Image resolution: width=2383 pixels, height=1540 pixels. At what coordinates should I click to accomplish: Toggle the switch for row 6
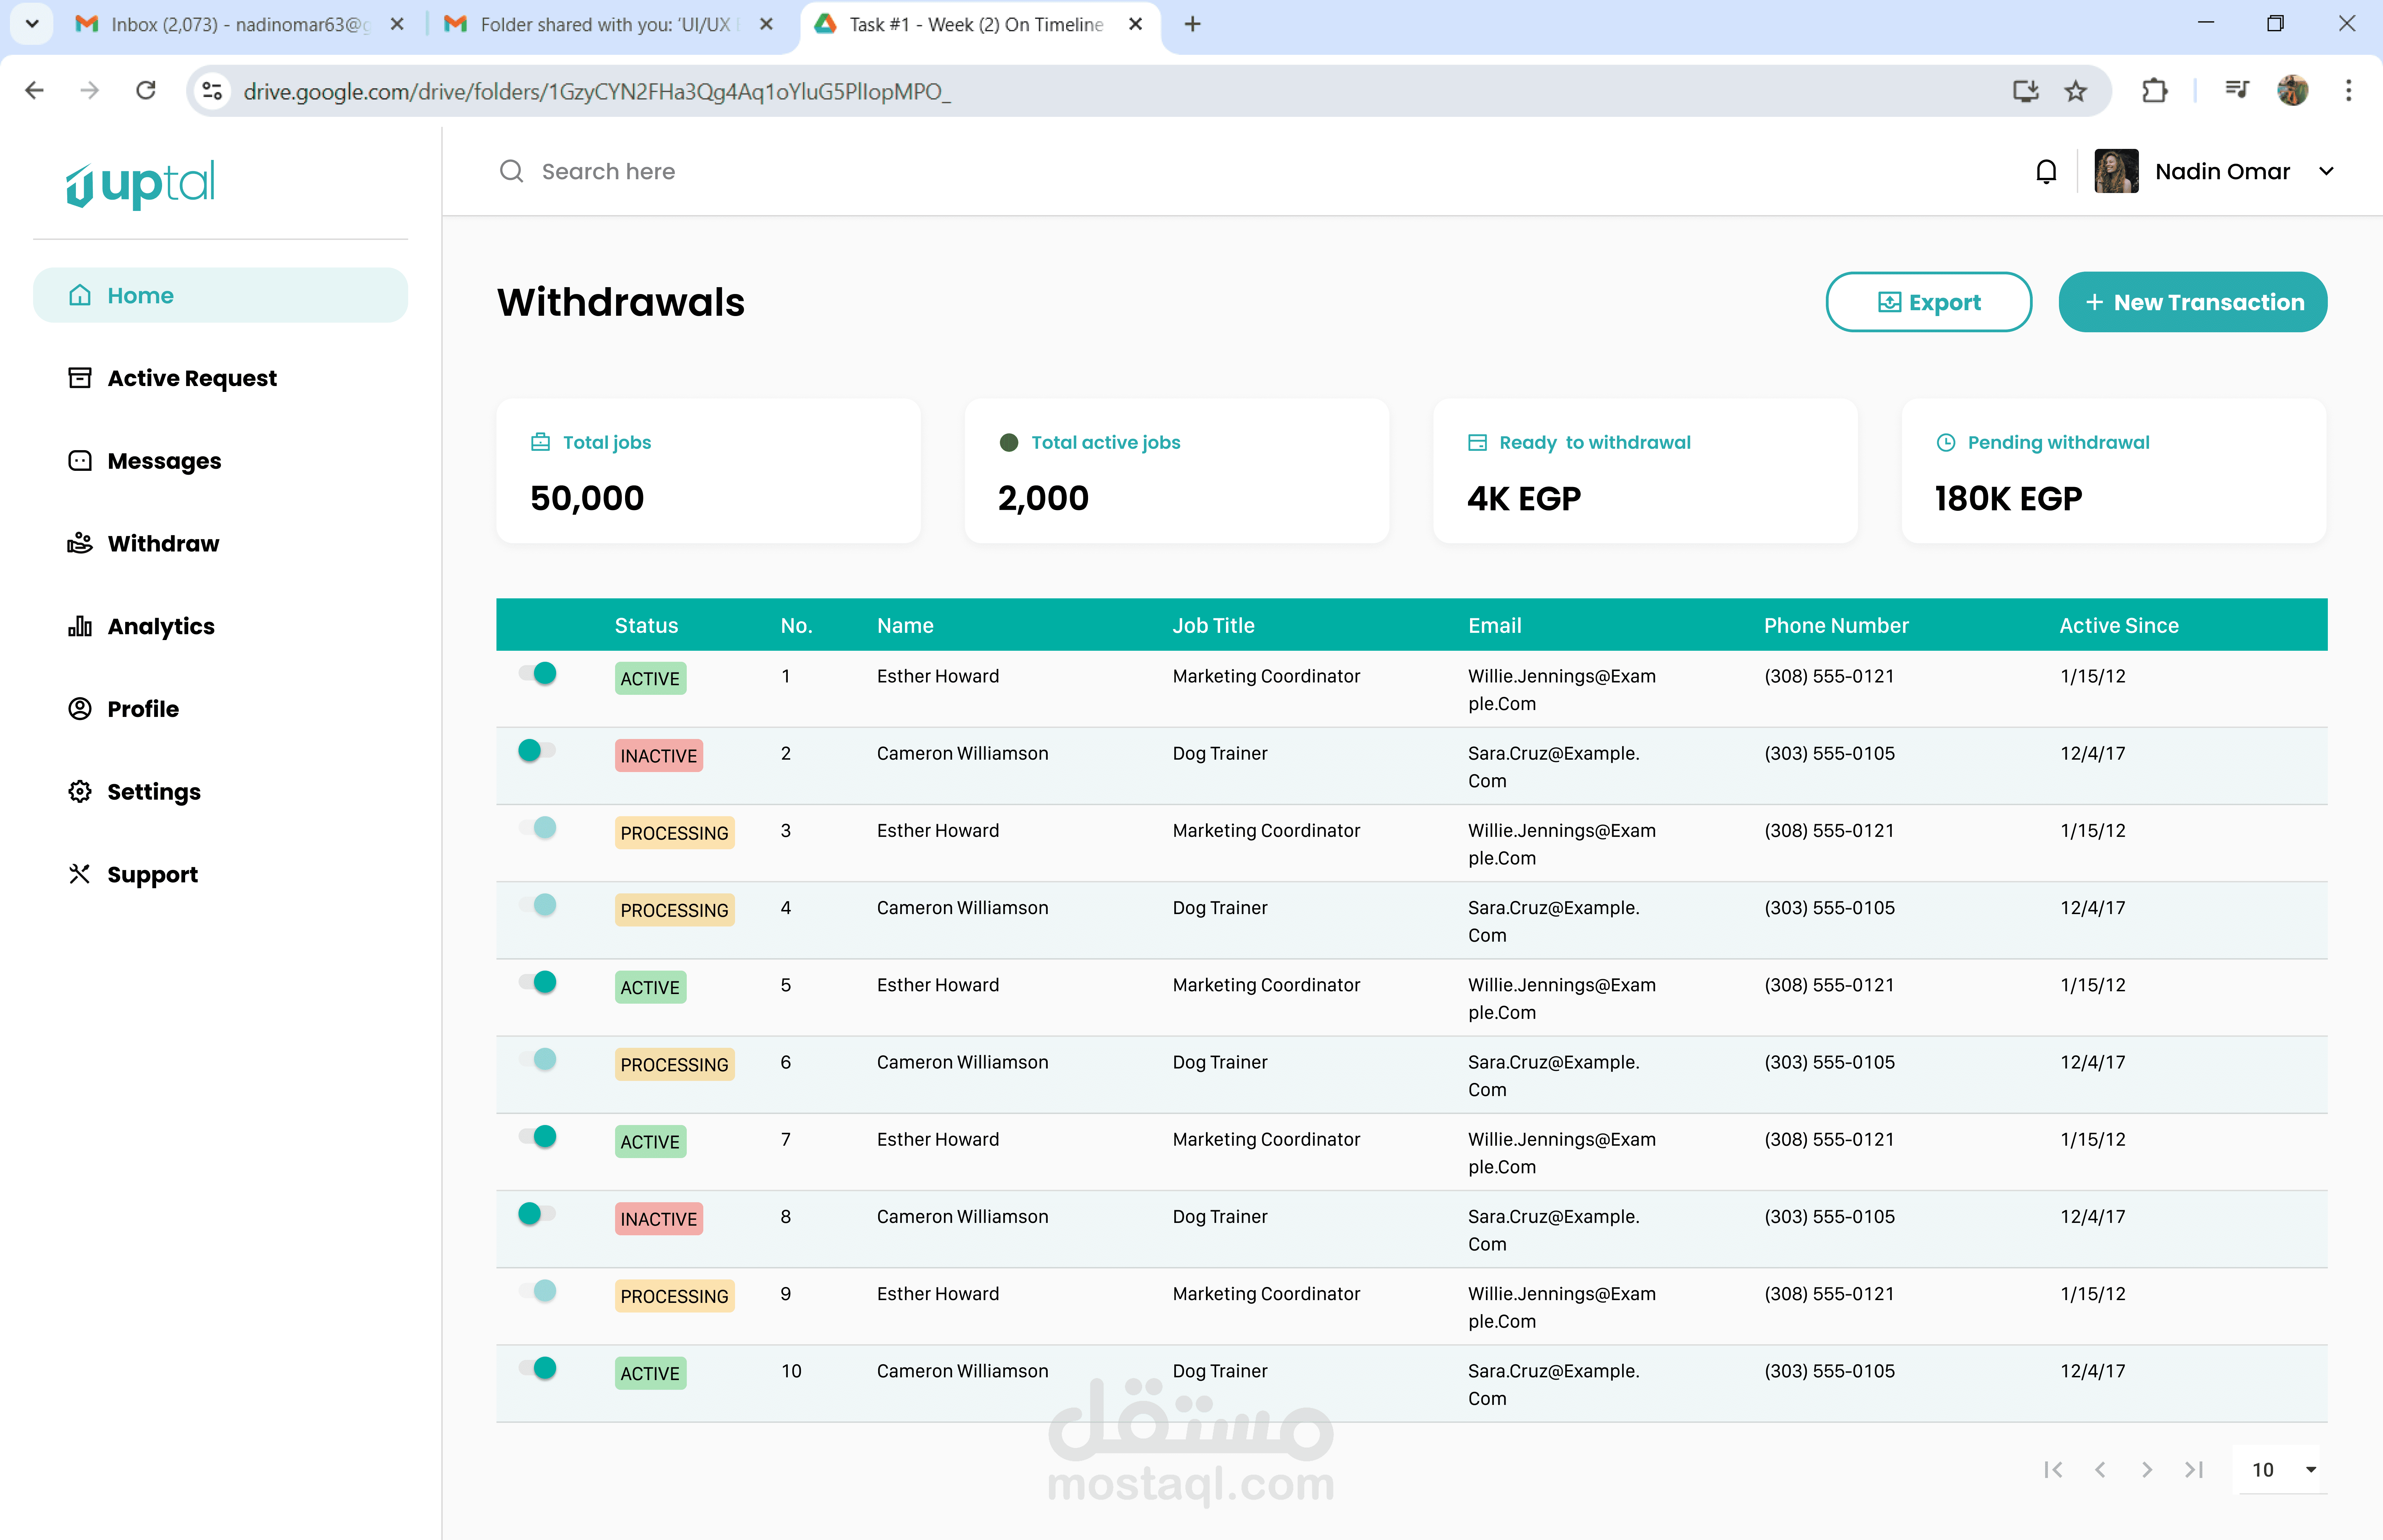click(537, 1059)
